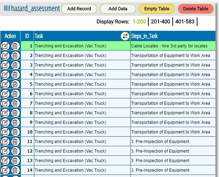This screenshot has width=219, height=177.
Task: Sort by the ID column header
Action: click(27, 36)
